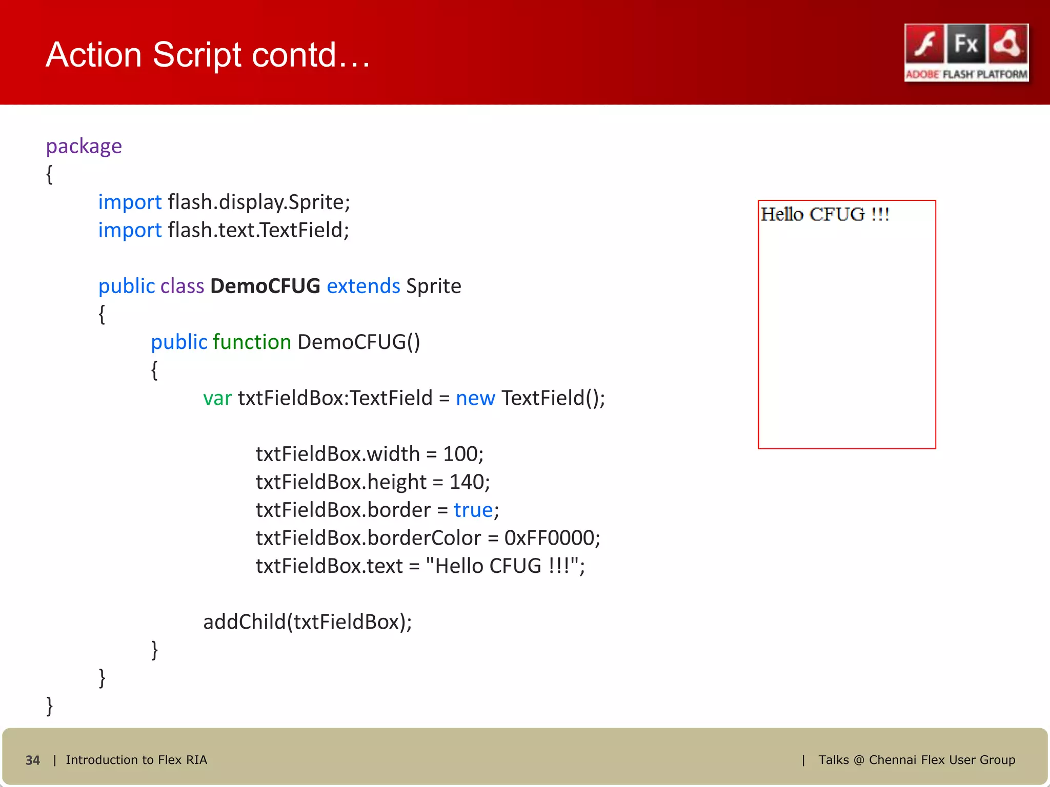The width and height of the screenshot is (1050, 787).
Task: Click the Hello CFUG !!! output text
Action: pos(824,214)
